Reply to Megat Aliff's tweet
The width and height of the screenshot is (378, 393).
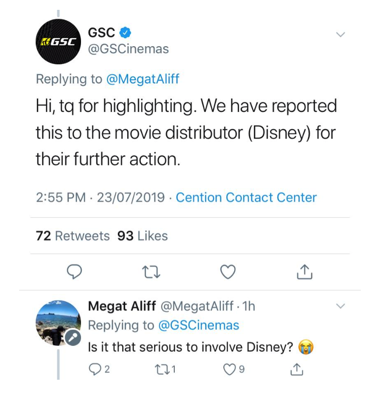(x=100, y=369)
